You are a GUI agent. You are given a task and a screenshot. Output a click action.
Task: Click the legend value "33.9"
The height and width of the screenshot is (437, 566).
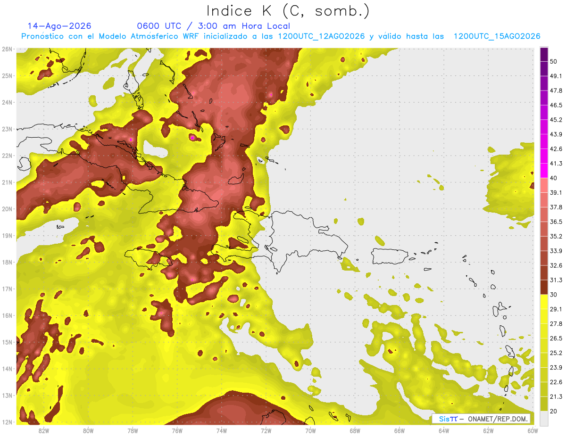click(x=556, y=250)
